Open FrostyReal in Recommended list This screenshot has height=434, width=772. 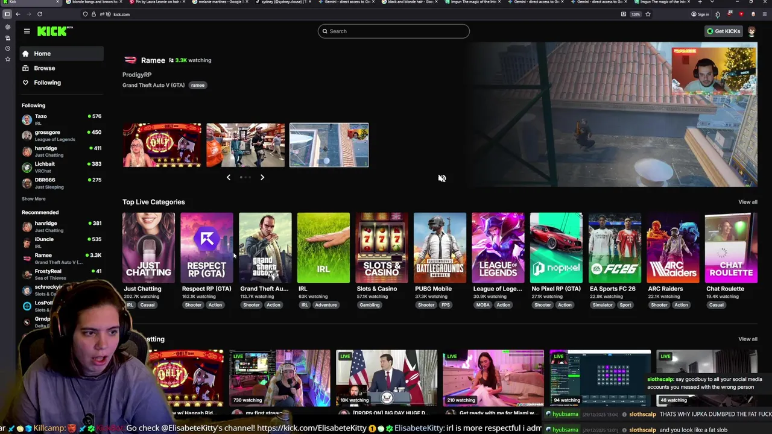coord(62,274)
